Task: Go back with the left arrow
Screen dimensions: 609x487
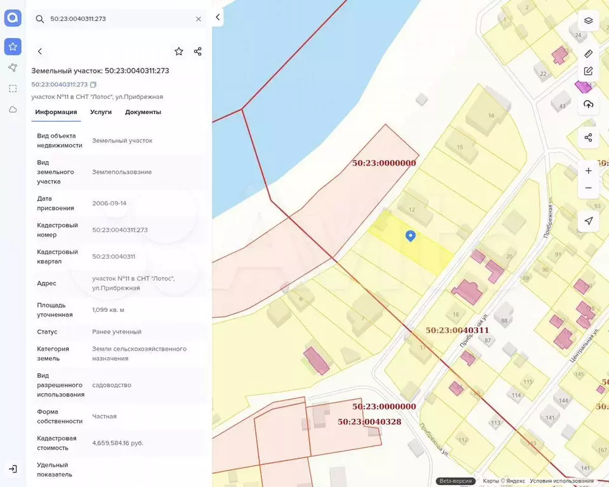Action: 39,51
